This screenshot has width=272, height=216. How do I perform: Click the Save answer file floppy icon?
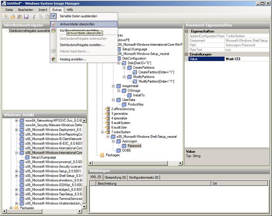[26, 17]
